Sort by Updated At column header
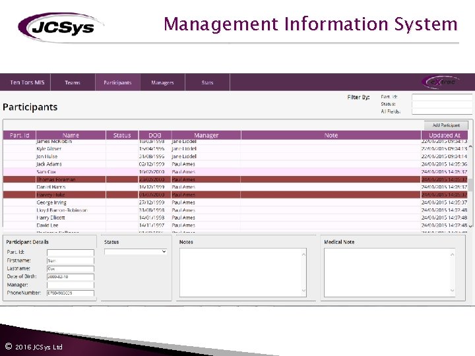Viewport: 475px width, 356px height. pyautogui.click(x=445, y=135)
